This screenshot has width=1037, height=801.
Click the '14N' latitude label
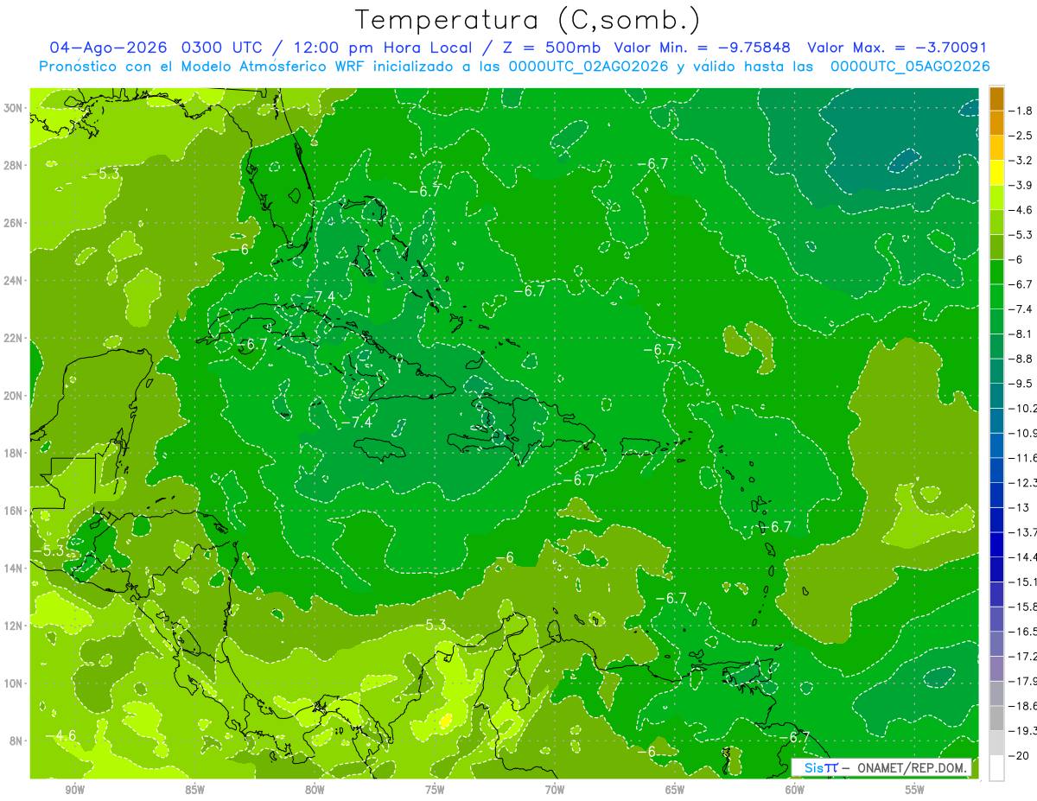14,568
